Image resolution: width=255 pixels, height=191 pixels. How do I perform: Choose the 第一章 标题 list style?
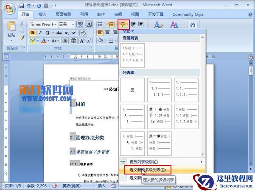[160, 144]
